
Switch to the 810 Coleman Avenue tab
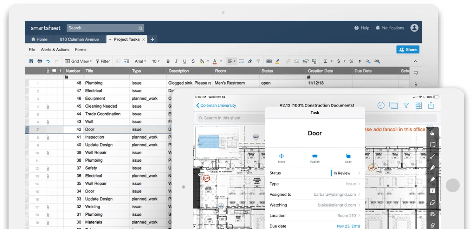79,39
